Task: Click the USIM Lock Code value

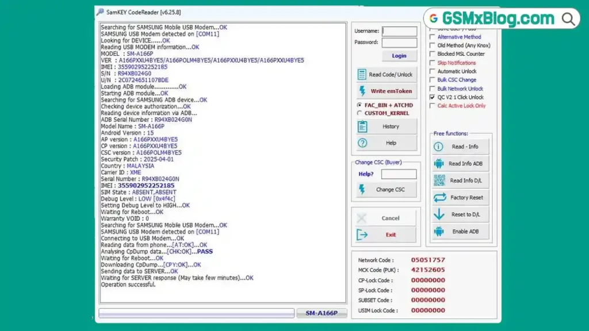Action: [x=428, y=310]
